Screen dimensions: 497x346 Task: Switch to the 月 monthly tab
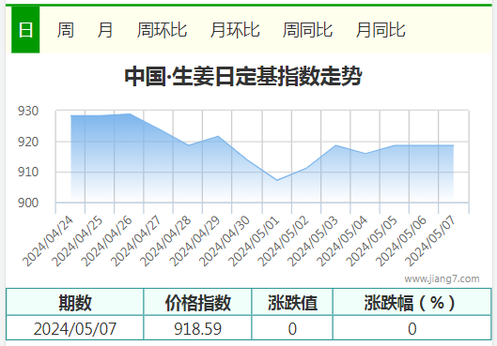point(105,30)
